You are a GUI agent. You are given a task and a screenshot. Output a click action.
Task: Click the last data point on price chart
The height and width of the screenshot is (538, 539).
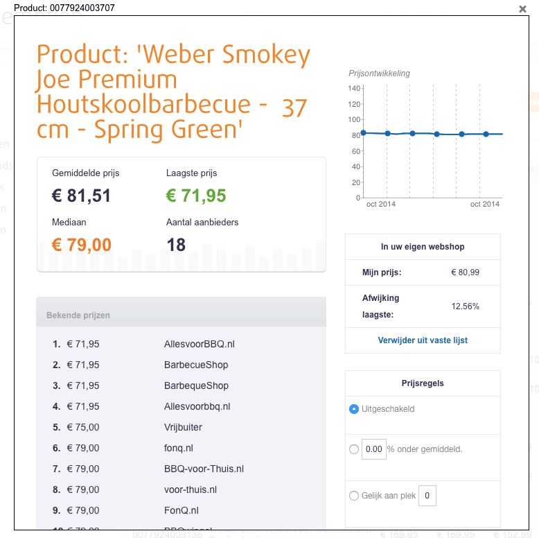pos(486,134)
